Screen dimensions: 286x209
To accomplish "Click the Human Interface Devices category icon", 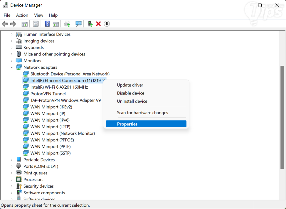I will [18, 34].
